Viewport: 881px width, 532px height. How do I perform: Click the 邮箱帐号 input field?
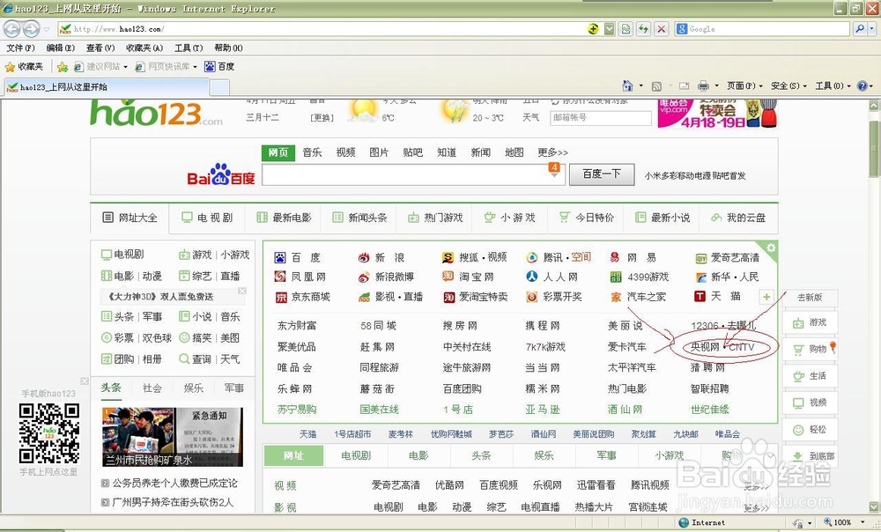601,117
